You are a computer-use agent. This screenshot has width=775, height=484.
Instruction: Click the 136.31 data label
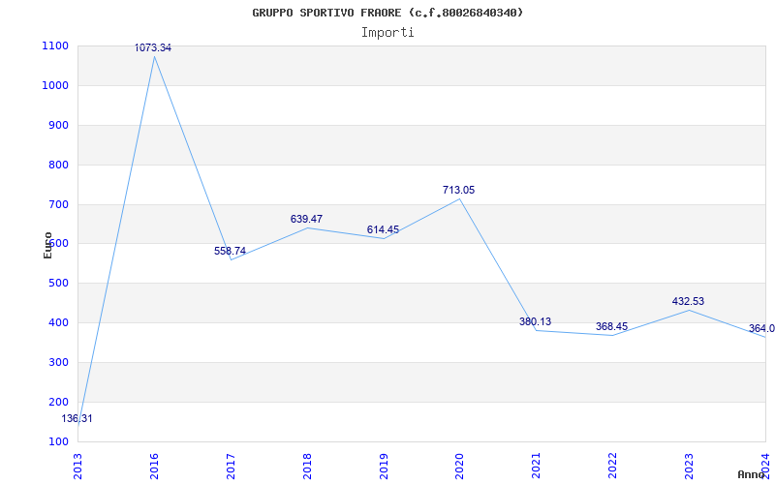point(77,419)
